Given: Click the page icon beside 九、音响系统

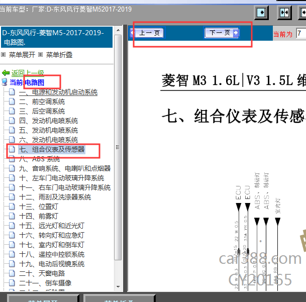Looking at the screenshot, I should [x=12, y=168].
